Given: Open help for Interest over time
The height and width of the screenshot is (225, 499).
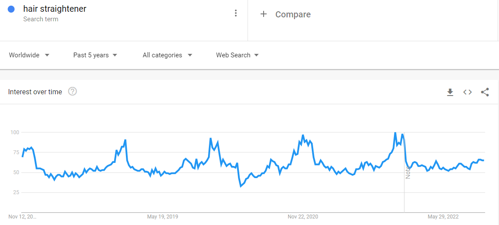Looking at the screenshot, I should pos(73,92).
